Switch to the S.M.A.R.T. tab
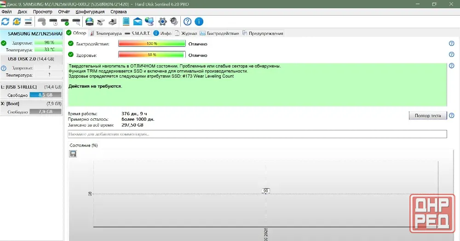 [137, 34]
